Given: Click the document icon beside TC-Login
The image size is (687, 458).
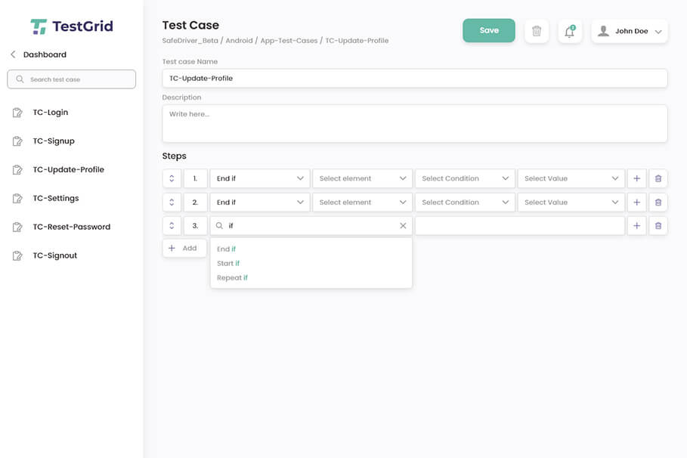Looking at the screenshot, I should pos(18,112).
